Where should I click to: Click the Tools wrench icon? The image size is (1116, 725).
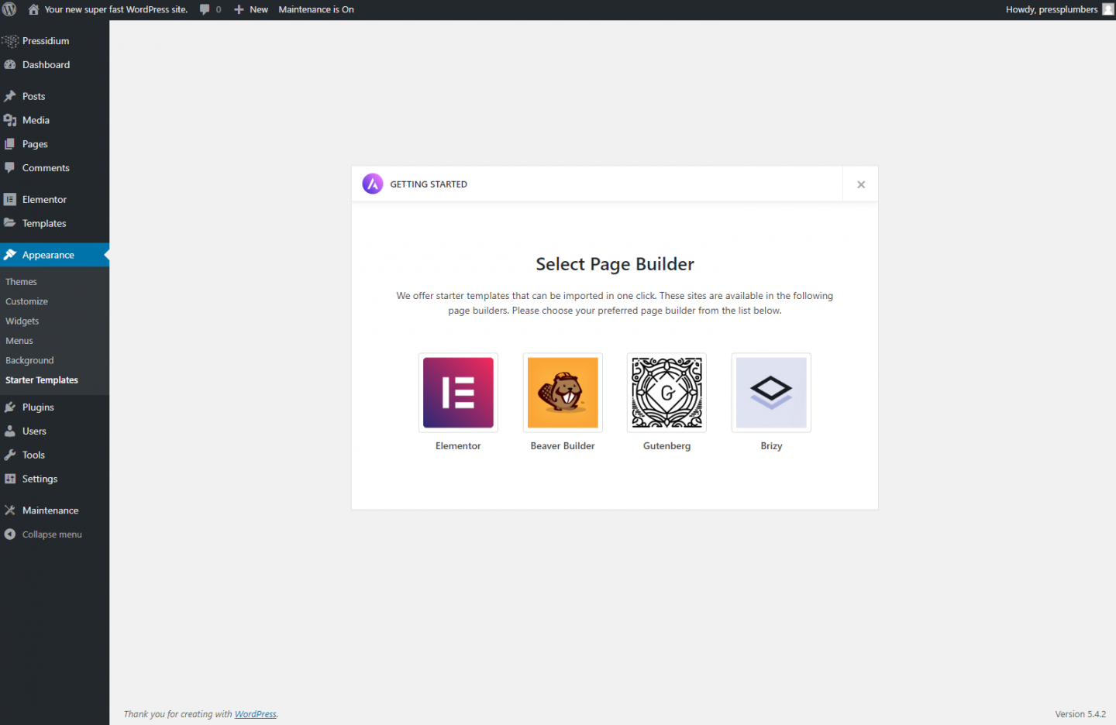[10, 455]
